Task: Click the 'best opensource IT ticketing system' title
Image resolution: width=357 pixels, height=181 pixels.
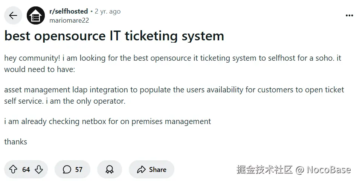Action: click(114, 36)
